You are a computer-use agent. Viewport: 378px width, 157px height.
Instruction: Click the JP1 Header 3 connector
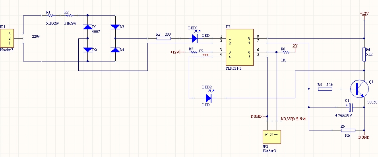[7, 38]
